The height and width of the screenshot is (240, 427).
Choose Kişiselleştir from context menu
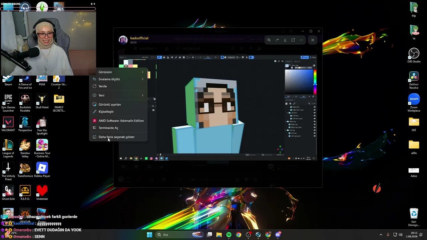tap(118, 112)
